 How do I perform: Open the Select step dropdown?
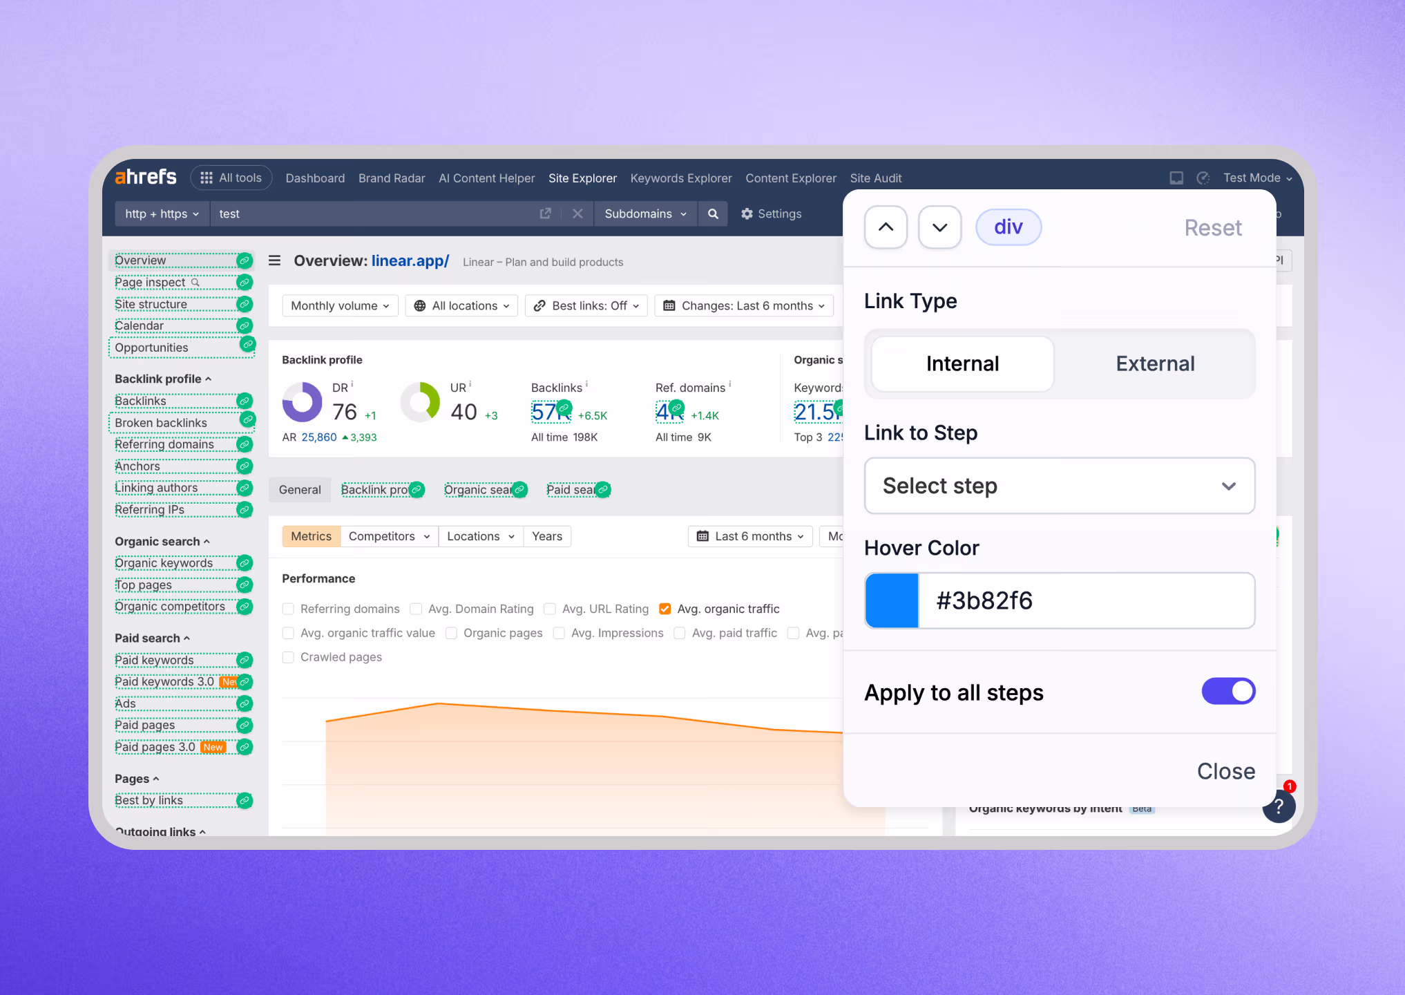[1059, 486]
